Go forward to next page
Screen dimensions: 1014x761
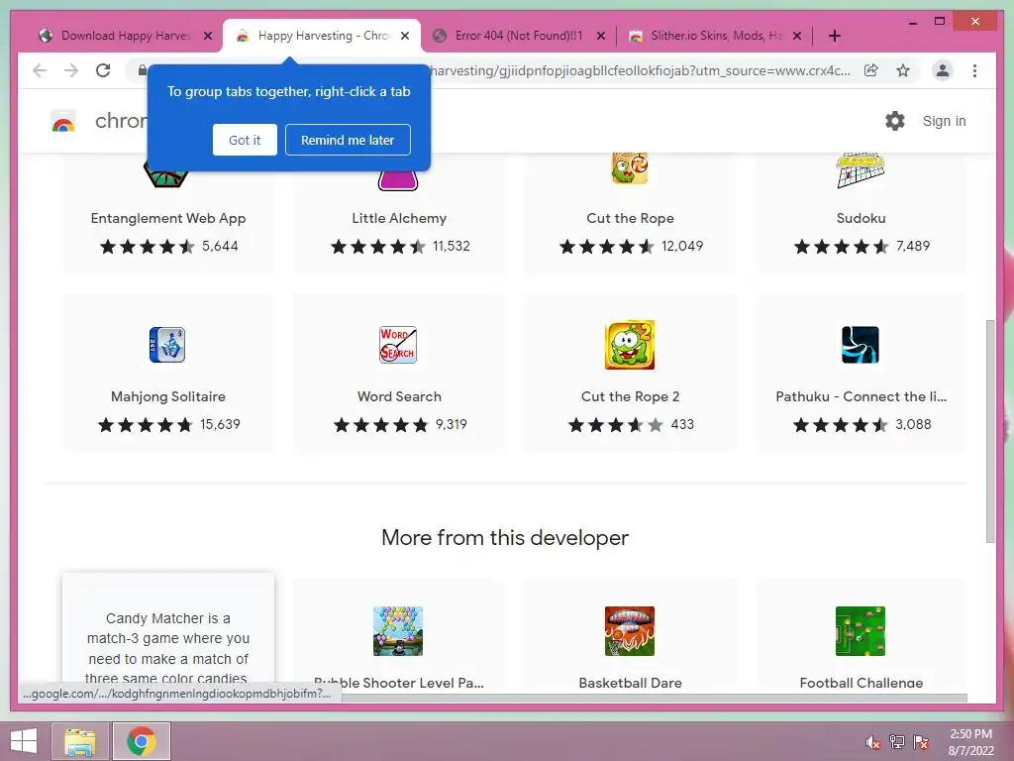coord(71,70)
